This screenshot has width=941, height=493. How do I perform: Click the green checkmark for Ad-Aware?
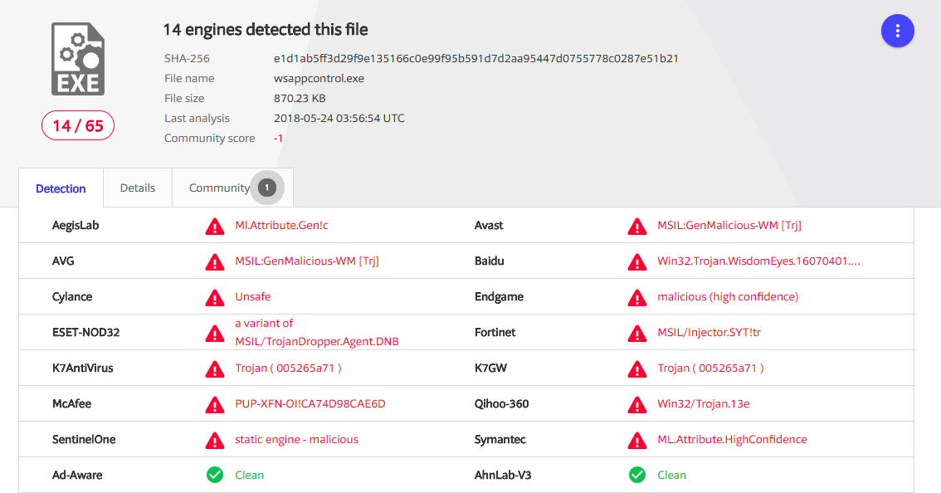click(x=215, y=476)
